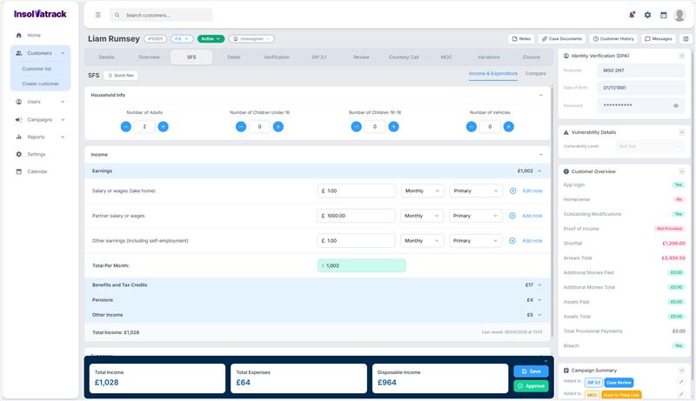Click Edit note on Salary row
696x401 pixels.
pyautogui.click(x=532, y=190)
